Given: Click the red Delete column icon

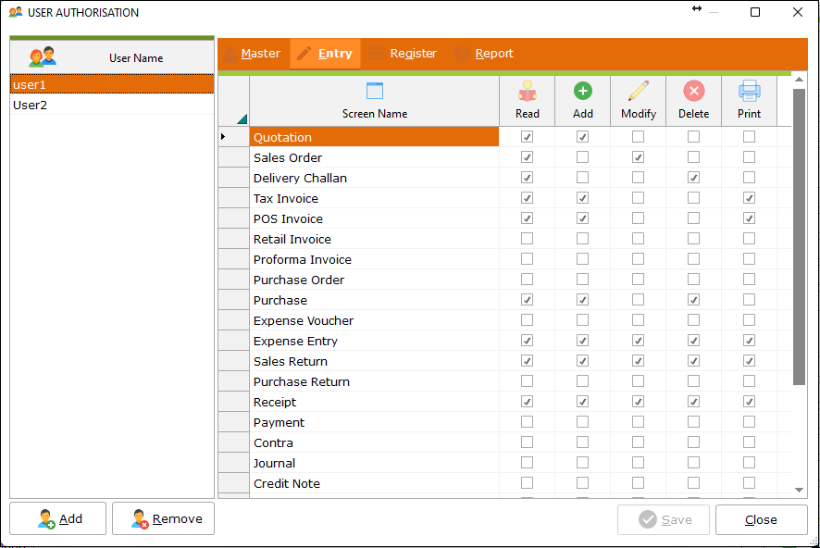Looking at the screenshot, I should 693,91.
